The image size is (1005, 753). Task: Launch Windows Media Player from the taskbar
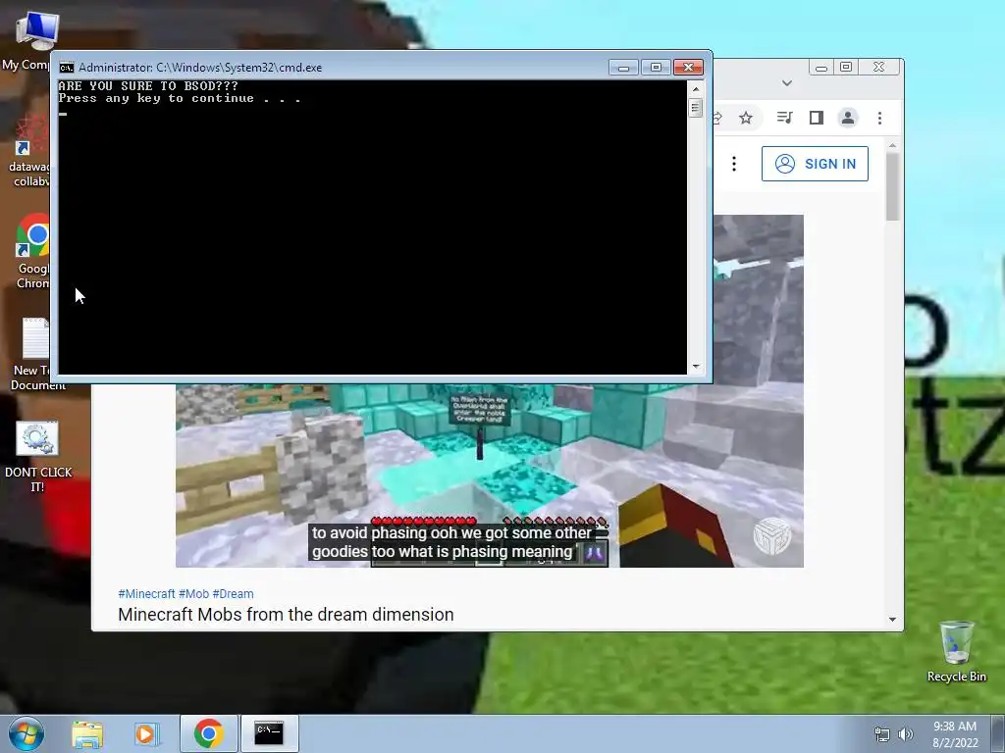tap(147, 733)
